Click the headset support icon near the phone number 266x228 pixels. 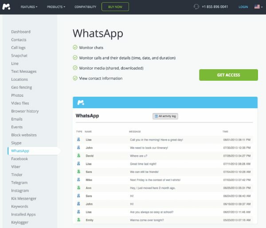pyautogui.click(x=196, y=7)
